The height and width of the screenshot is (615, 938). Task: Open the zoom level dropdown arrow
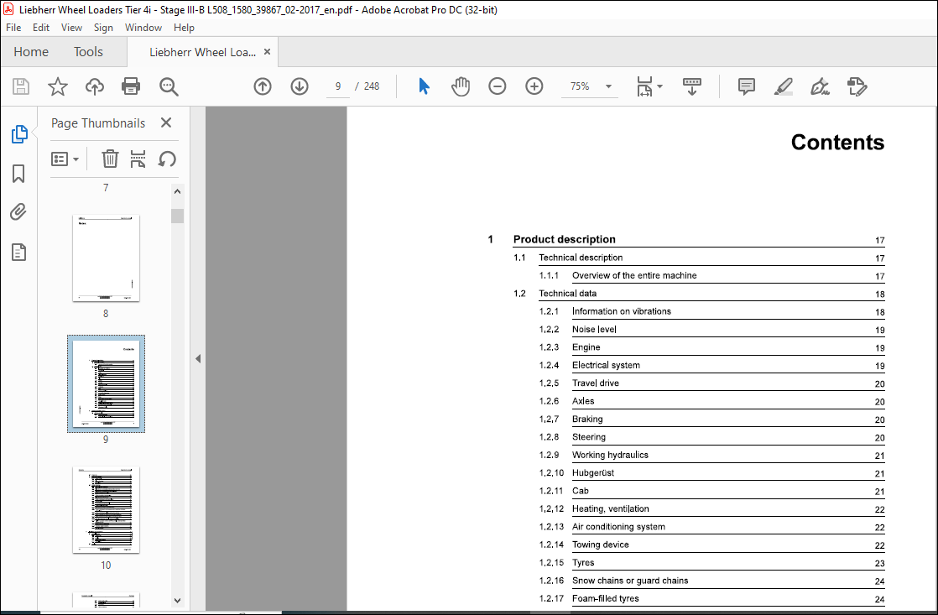(608, 86)
